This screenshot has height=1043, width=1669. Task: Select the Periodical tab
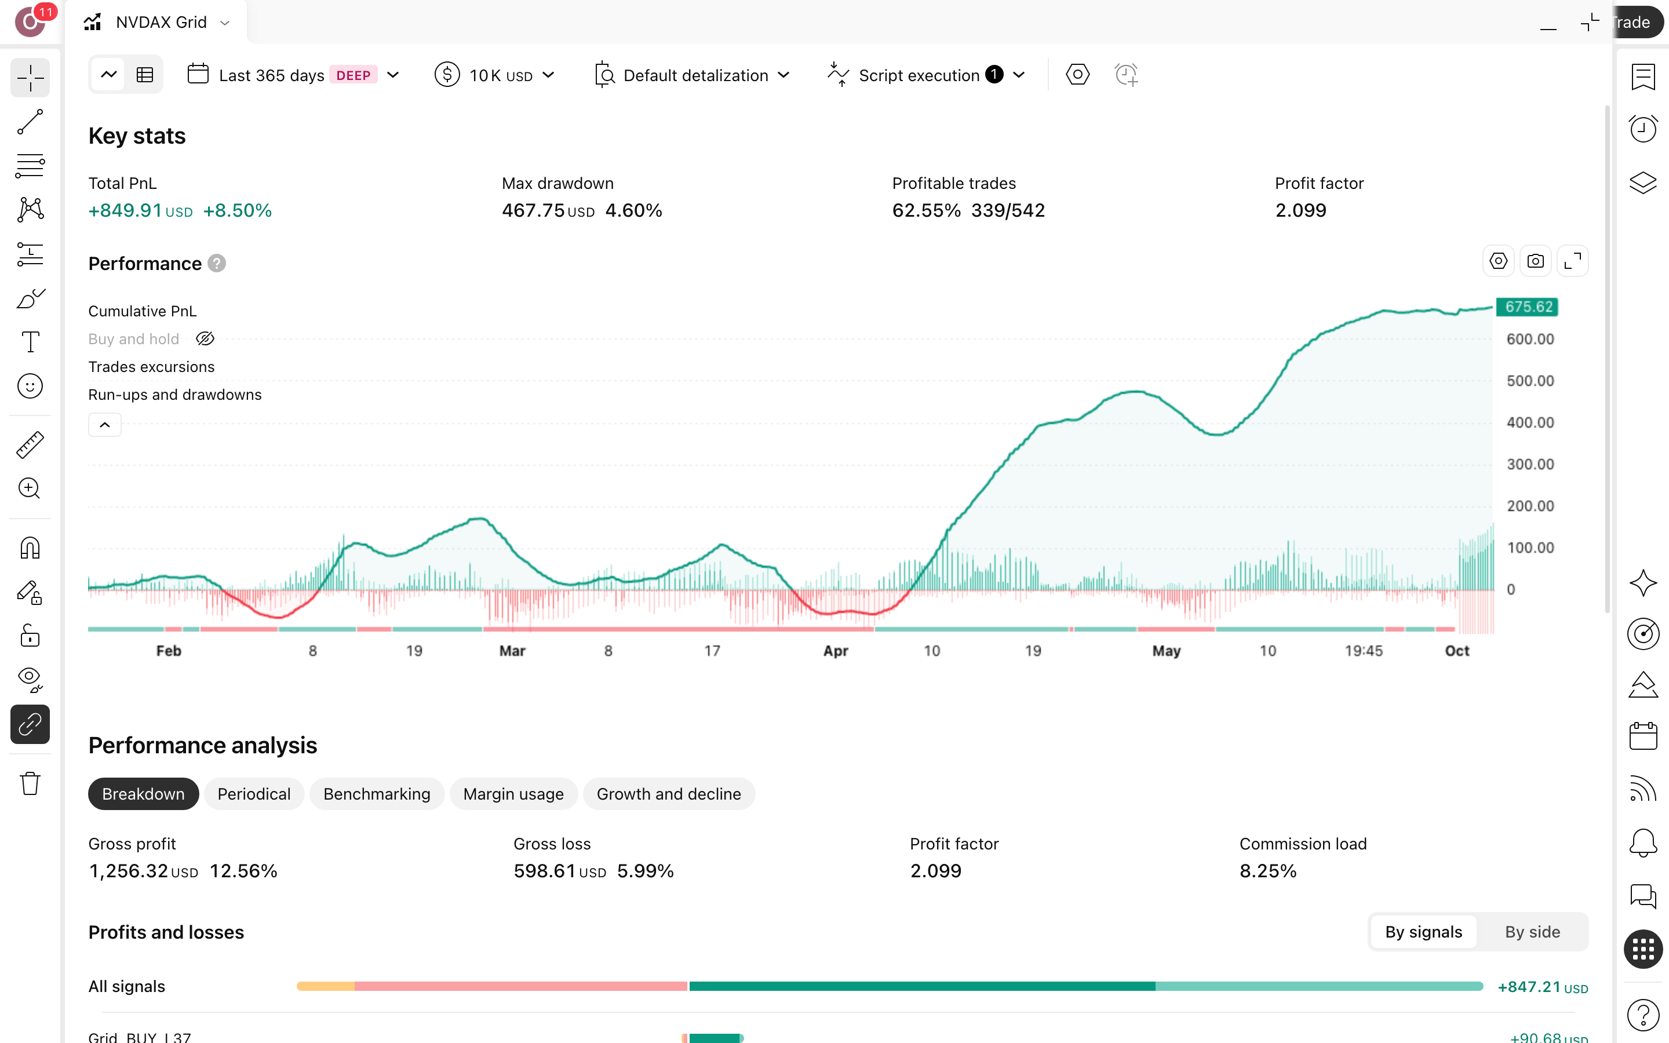point(254,794)
